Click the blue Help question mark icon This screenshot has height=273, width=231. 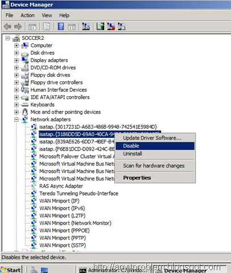61,26
